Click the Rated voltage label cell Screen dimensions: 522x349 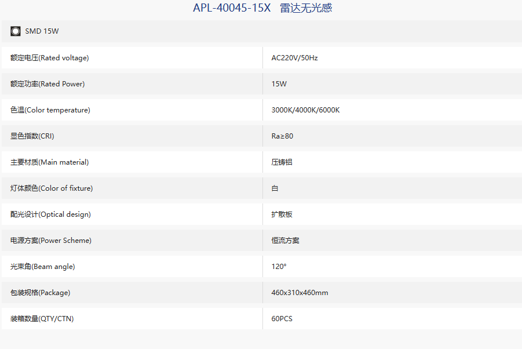coord(132,58)
